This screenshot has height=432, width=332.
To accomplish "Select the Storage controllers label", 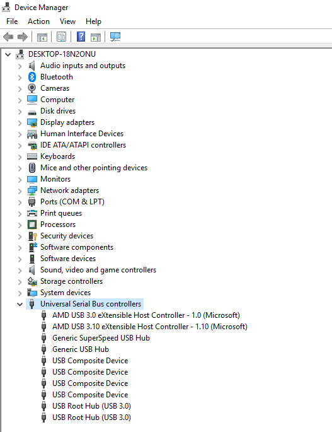I will [71, 281].
